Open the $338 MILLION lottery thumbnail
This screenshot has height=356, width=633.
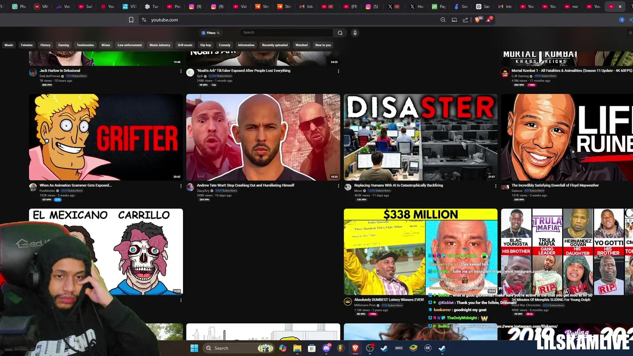pos(420,252)
